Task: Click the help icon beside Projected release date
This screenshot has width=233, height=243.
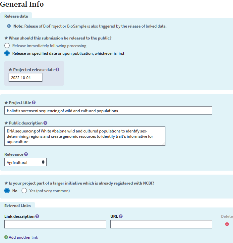Action: (x=57, y=70)
